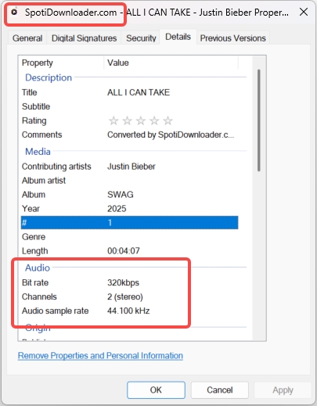Viewport: 317px width, 406px height.
Task: Click the file icon in the title bar
Action: [14, 12]
